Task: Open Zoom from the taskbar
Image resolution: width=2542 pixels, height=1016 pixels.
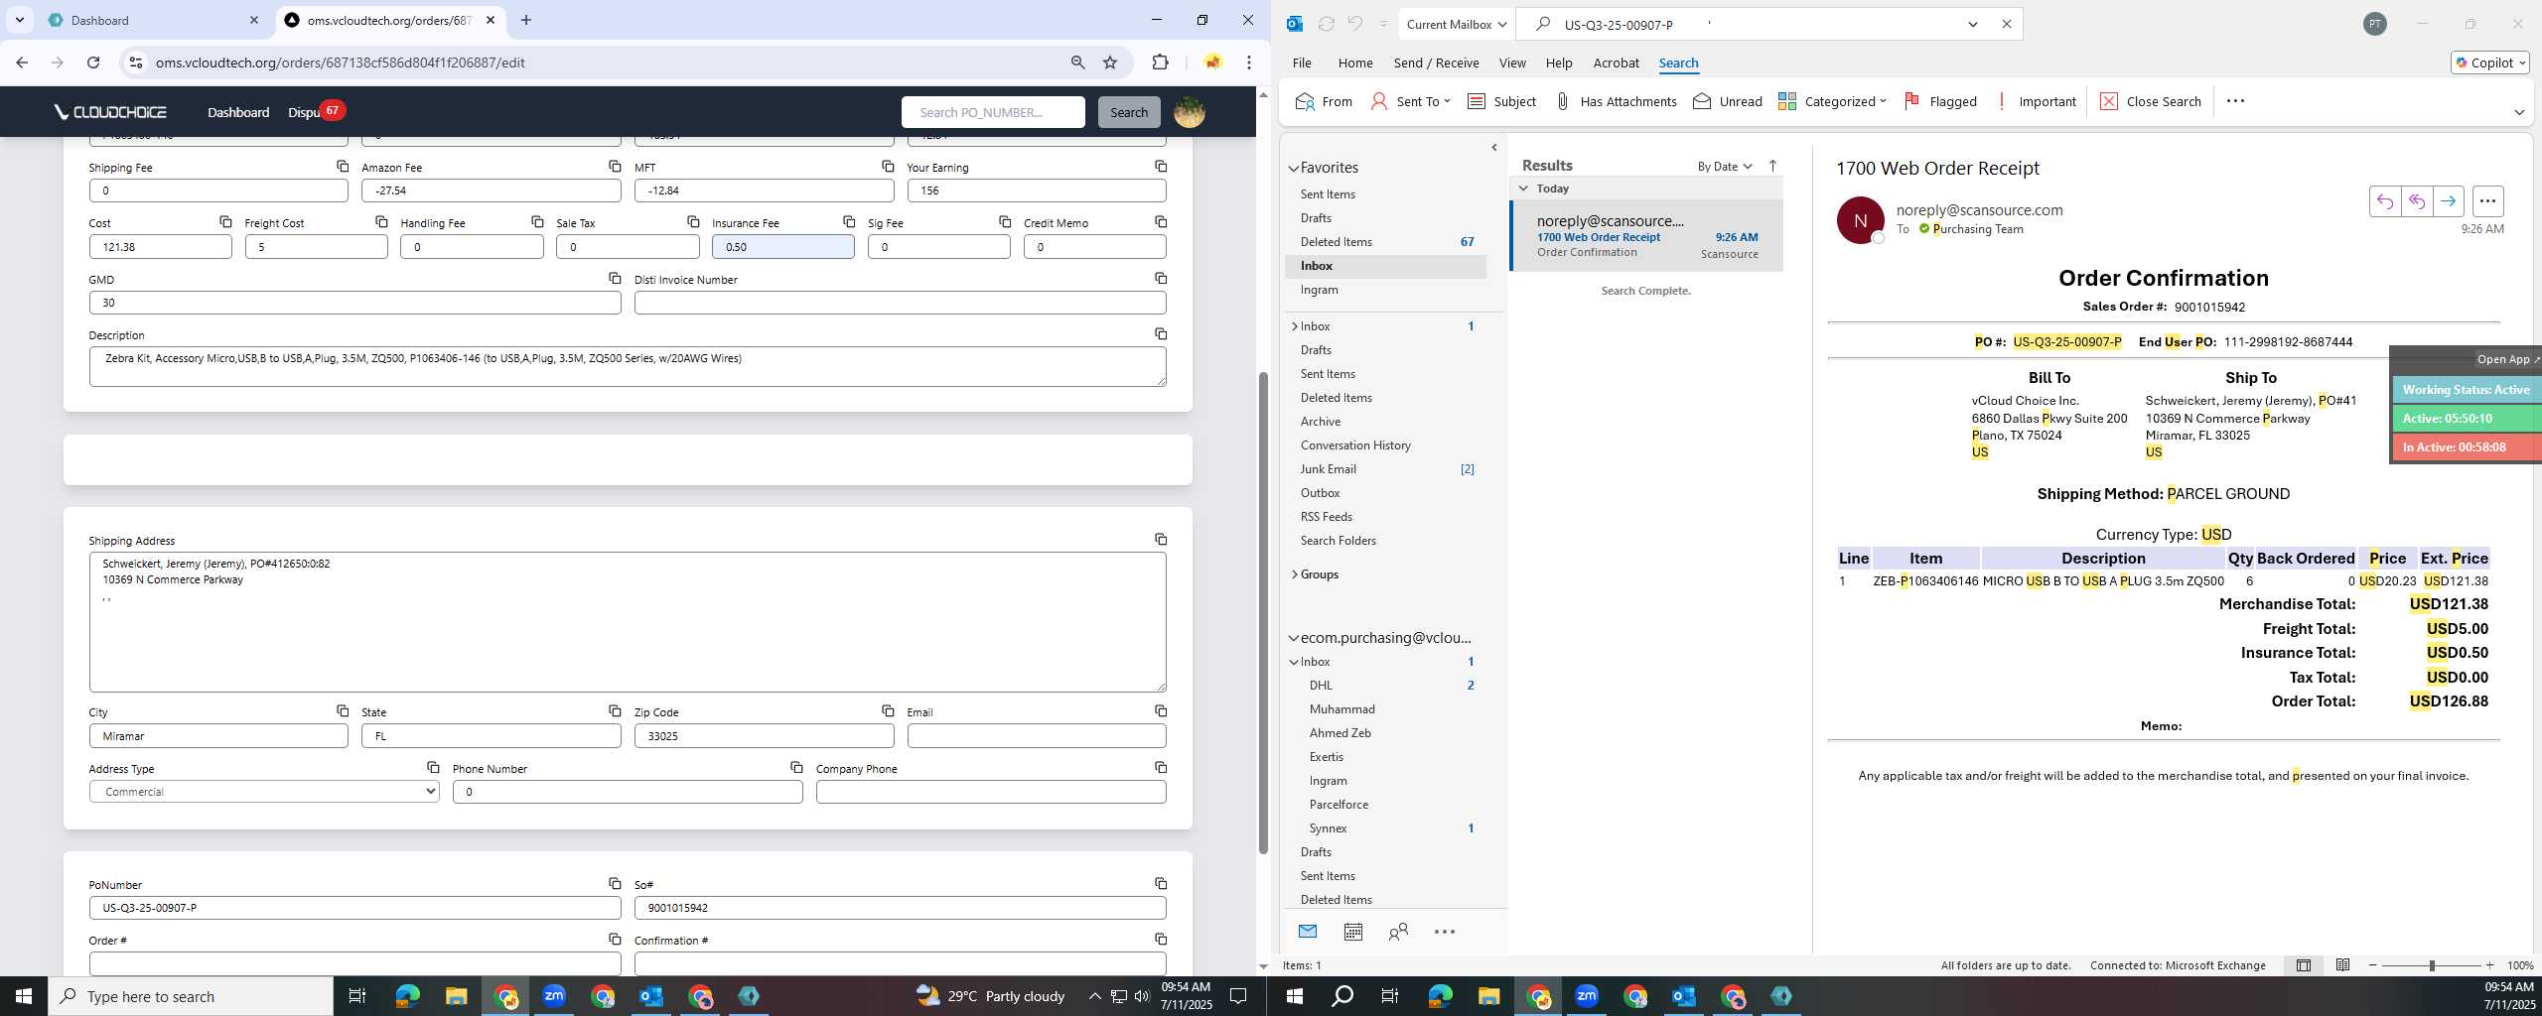Action: [x=554, y=996]
